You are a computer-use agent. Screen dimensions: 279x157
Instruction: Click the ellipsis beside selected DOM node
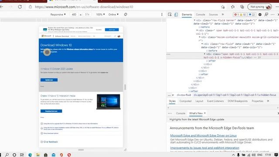click(x=168, y=54)
